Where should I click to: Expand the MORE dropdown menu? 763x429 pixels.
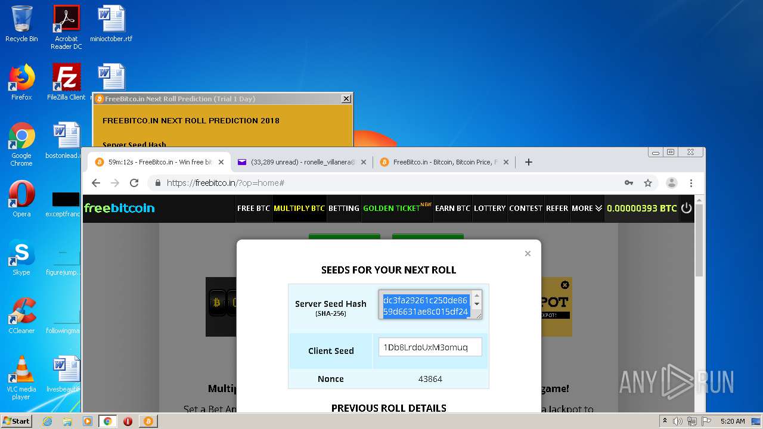click(587, 209)
